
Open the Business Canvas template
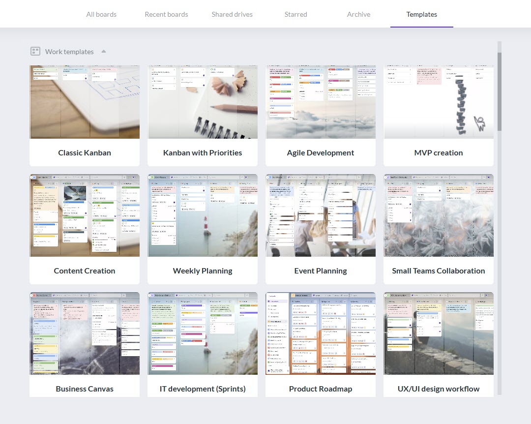pos(84,344)
